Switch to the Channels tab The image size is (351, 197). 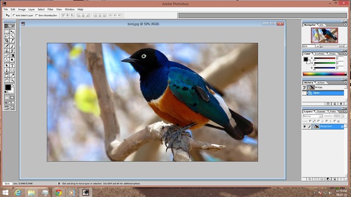321,112
